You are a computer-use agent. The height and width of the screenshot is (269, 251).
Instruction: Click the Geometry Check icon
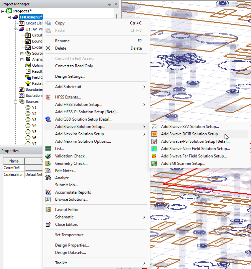pos(48,163)
